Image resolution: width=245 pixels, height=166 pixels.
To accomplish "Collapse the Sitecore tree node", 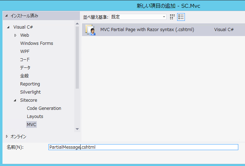I will pyautogui.click(x=15, y=100).
